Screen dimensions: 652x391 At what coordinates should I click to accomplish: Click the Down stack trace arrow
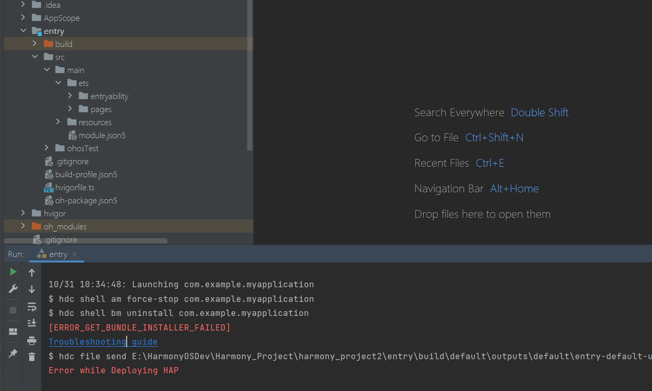[32, 289]
